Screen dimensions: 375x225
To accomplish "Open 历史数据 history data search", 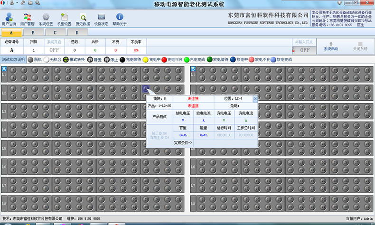I will tap(83, 18).
